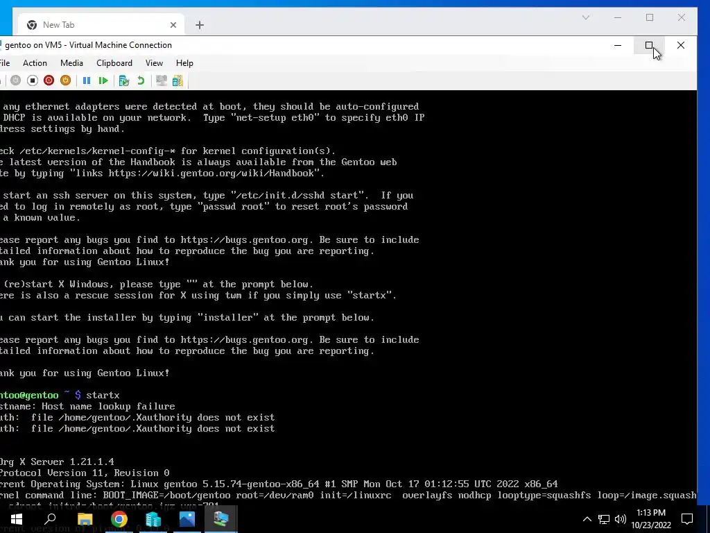This screenshot has width=710, height=533.
Task: Save VM state with the orange power icon
Action: coord(66,81)
